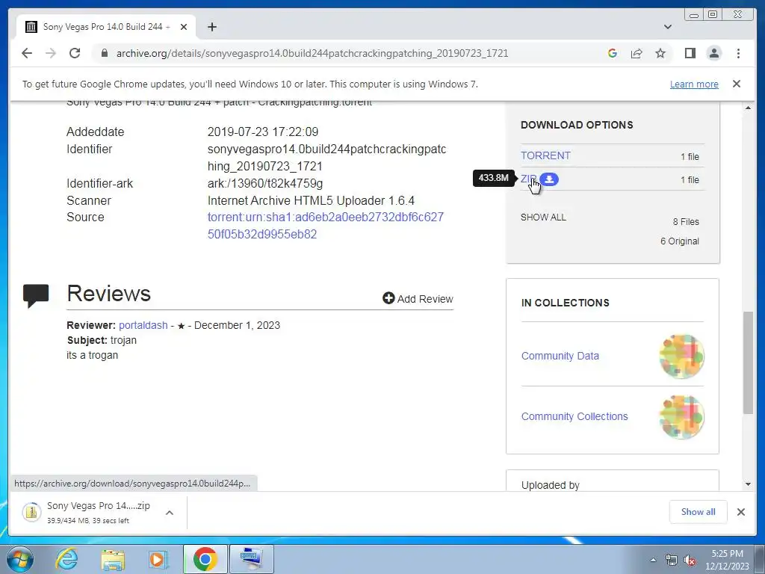Click the Reviews heading
The width and height of the screenshot is (765, 574).
(x=108, y=293)
